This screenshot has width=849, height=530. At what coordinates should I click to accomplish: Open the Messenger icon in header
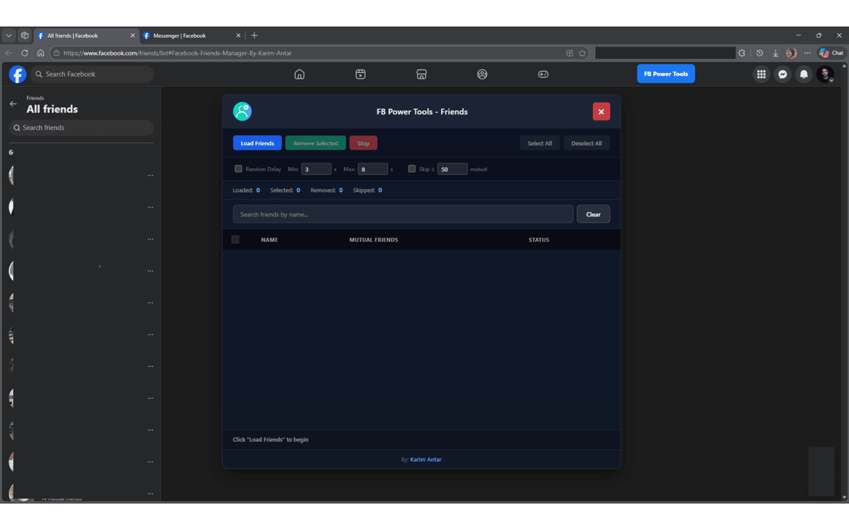point(783,74)
